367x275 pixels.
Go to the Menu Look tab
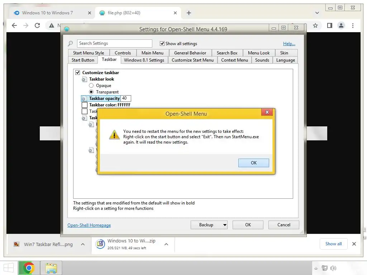tap(259, 53)
